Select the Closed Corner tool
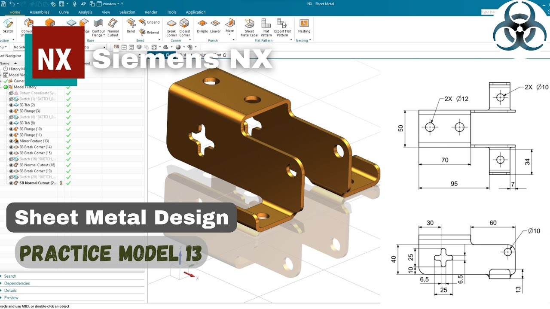 pos(185,27)
